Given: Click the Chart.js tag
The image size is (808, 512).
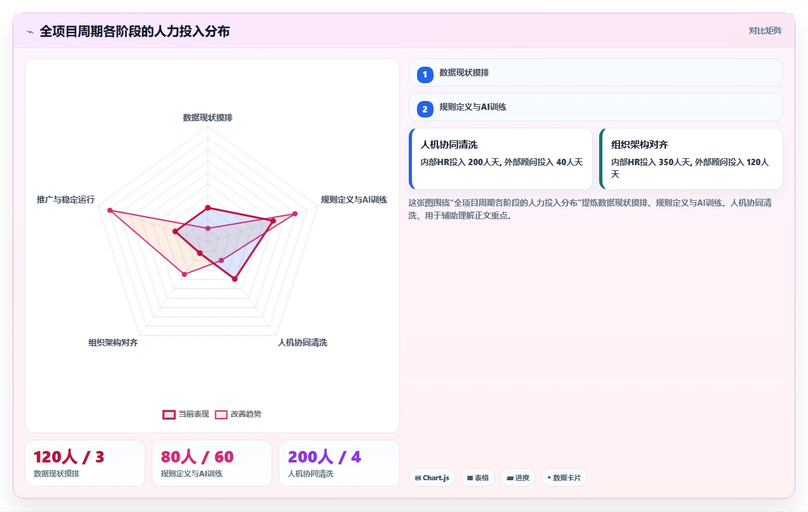Looking at the screenshot, I should tap(432, 478).
